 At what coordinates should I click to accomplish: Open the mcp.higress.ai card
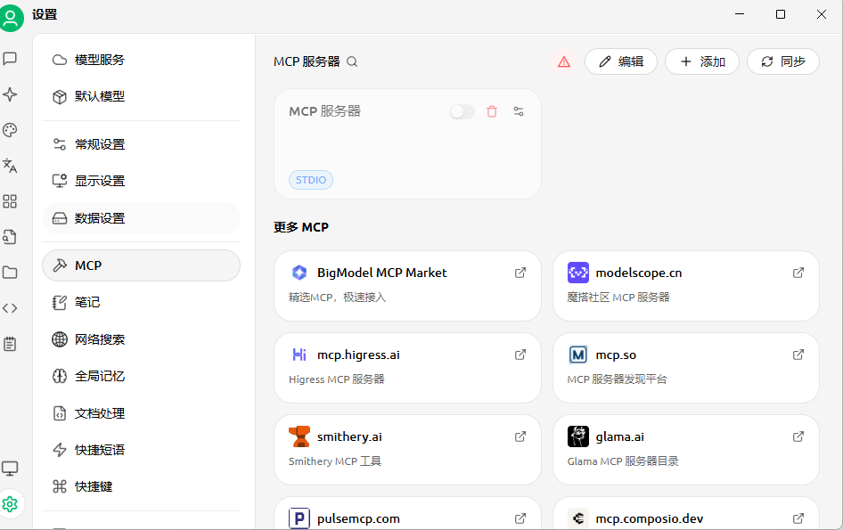pos(407,368)
